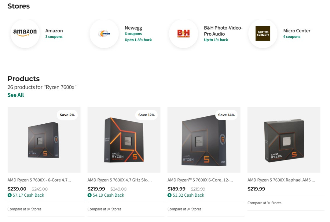
Task: Open Amazon's 3 coupons link
Action: [x=54, y=37]
